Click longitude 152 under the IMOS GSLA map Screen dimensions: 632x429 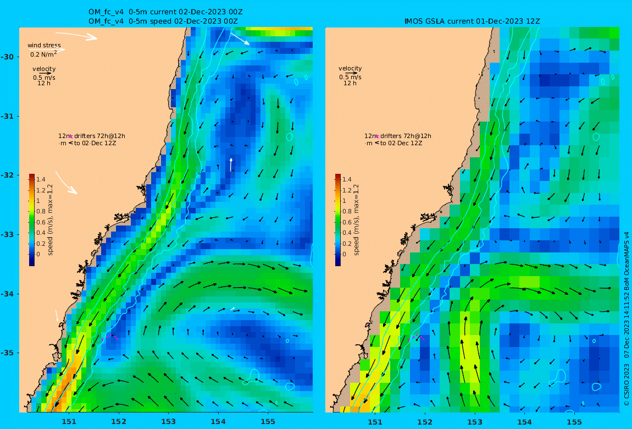coord(425,422)
